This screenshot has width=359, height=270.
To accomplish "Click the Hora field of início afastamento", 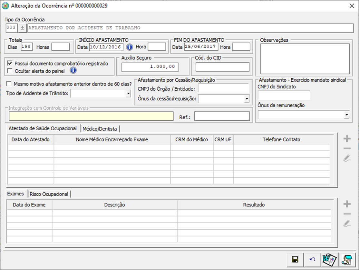I will click(x=157, y=46).
